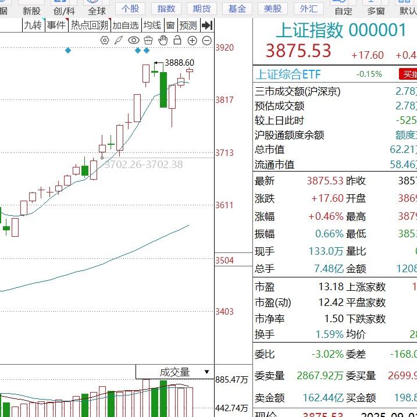Image resolution: width=417 pixels, height=417 pixels.
Task: Select the 上证指数 000001 title
Action: coord(341,30)
